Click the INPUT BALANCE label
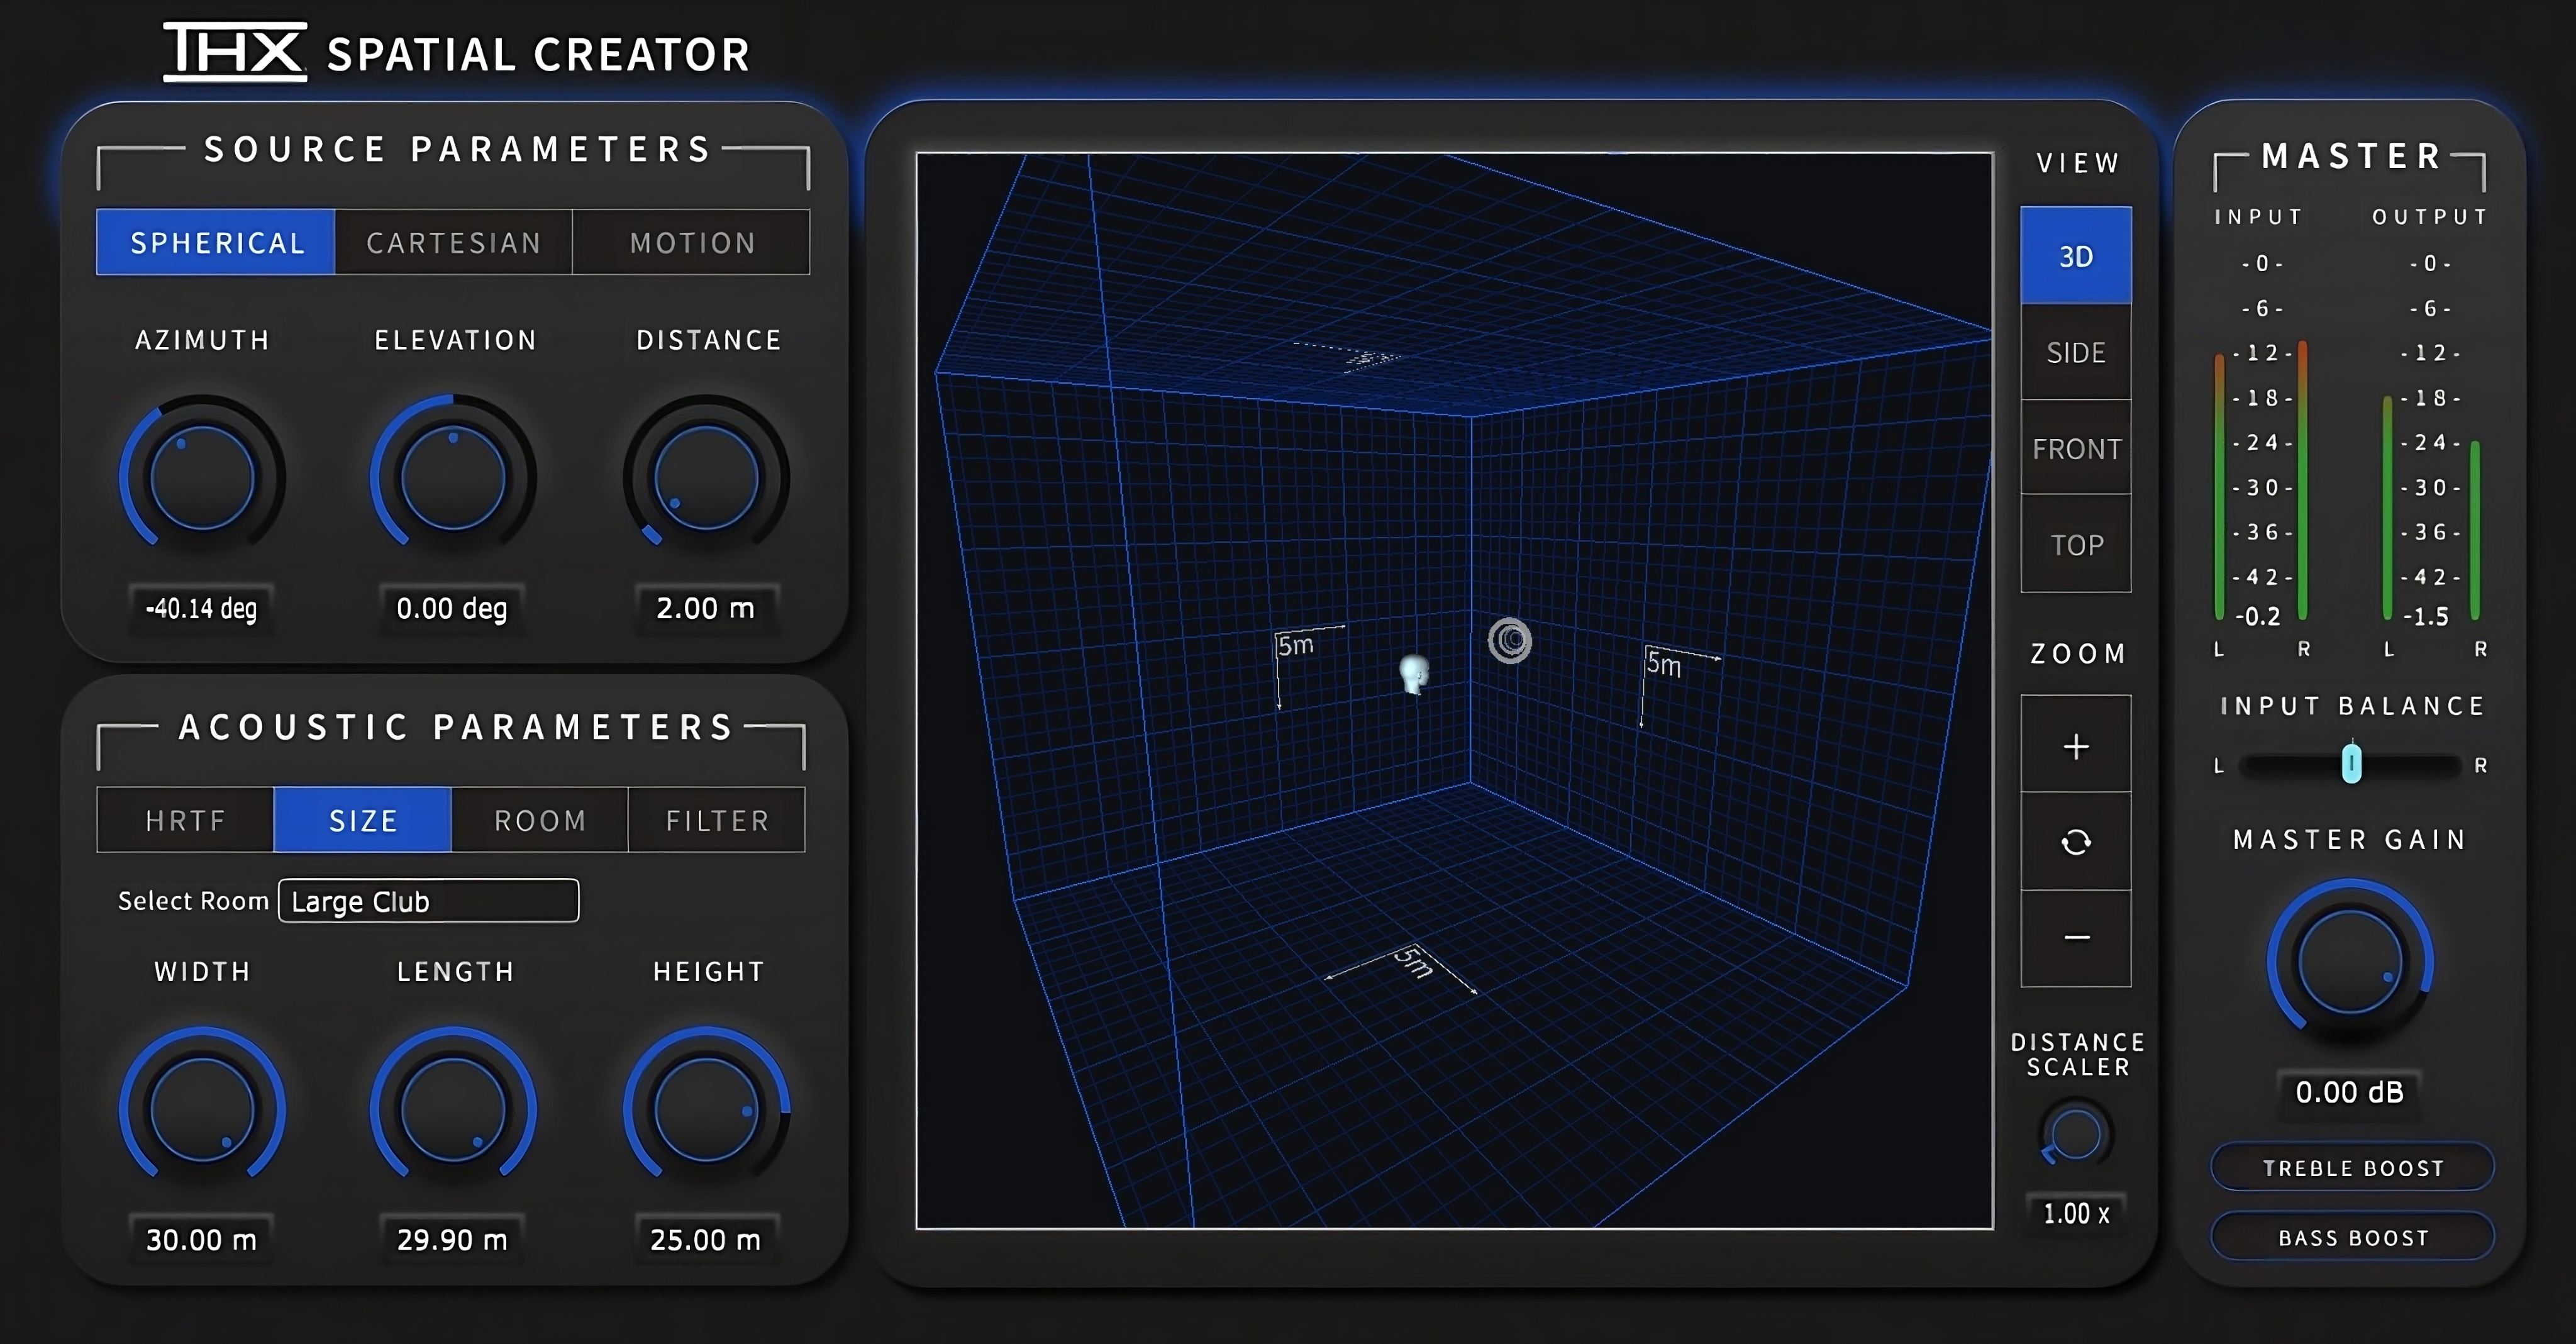 tap(2352, 706)
